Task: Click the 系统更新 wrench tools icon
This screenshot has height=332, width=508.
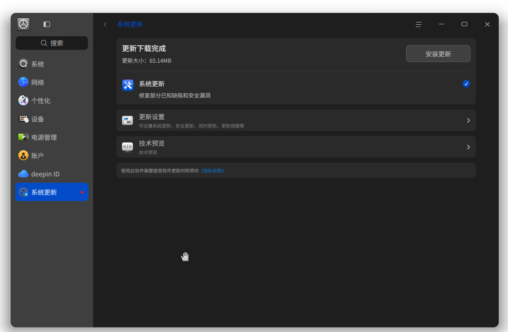Action: point(128,85)
